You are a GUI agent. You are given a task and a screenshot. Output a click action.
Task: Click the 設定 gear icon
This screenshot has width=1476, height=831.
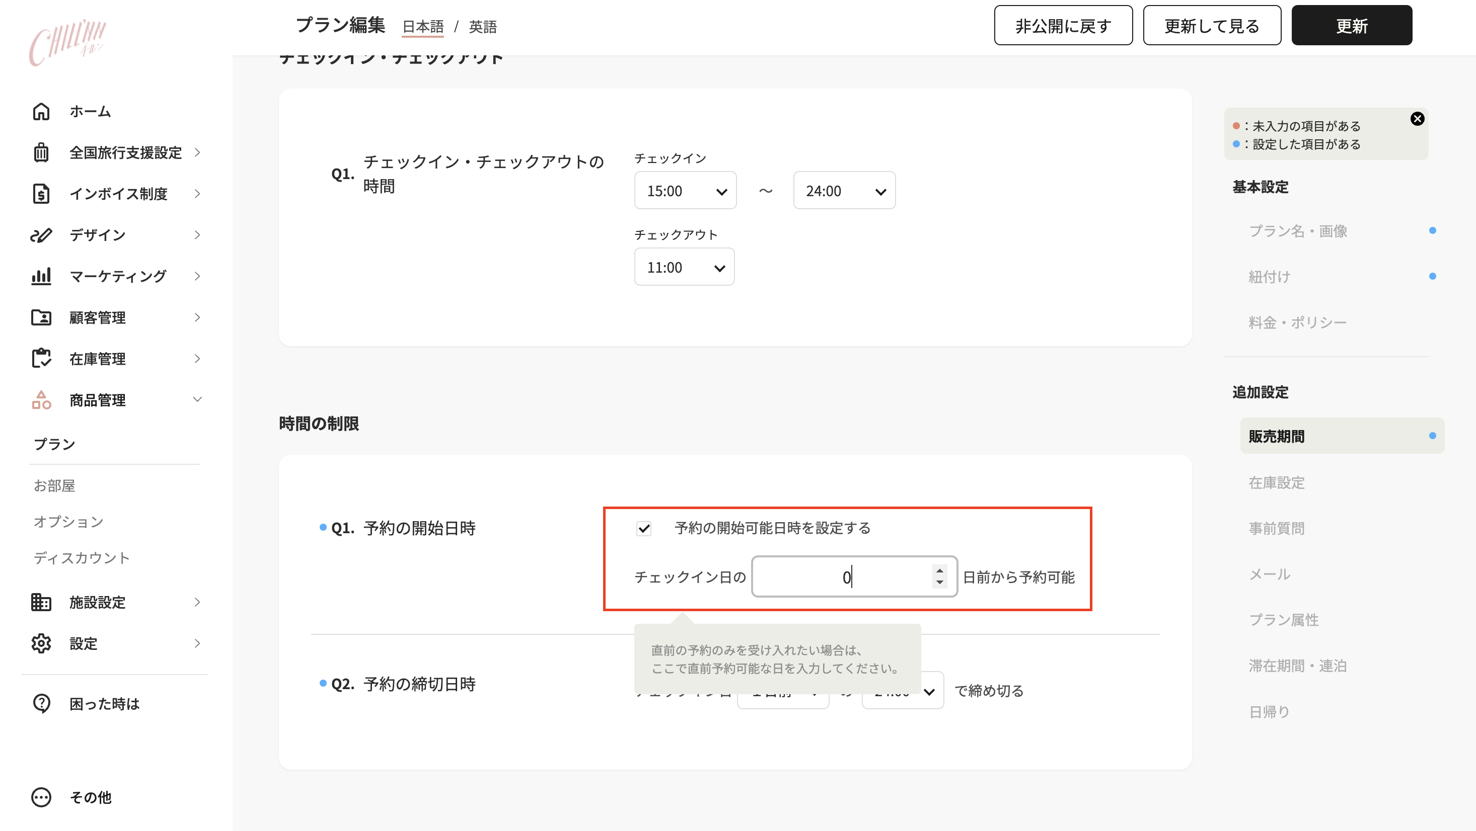41,643
